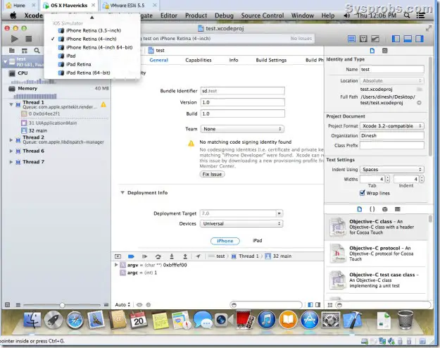This screenshot has height=348, width=440.
Task: Click Continue program execution icon
Action: click(144, 256)
